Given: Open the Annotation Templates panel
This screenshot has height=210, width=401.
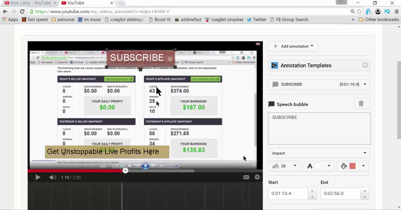Looking at the screenshot, I should click(319, 65).
